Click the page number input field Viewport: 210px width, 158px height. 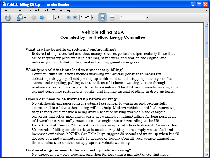[50, 18]
